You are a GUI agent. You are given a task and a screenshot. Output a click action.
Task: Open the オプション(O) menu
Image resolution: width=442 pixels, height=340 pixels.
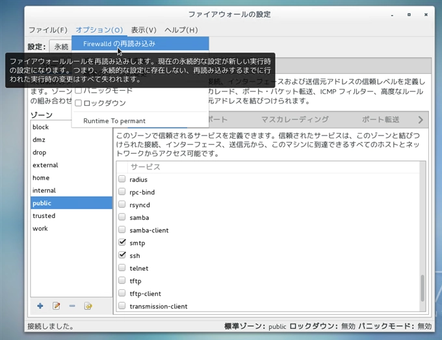pos(99,30)
